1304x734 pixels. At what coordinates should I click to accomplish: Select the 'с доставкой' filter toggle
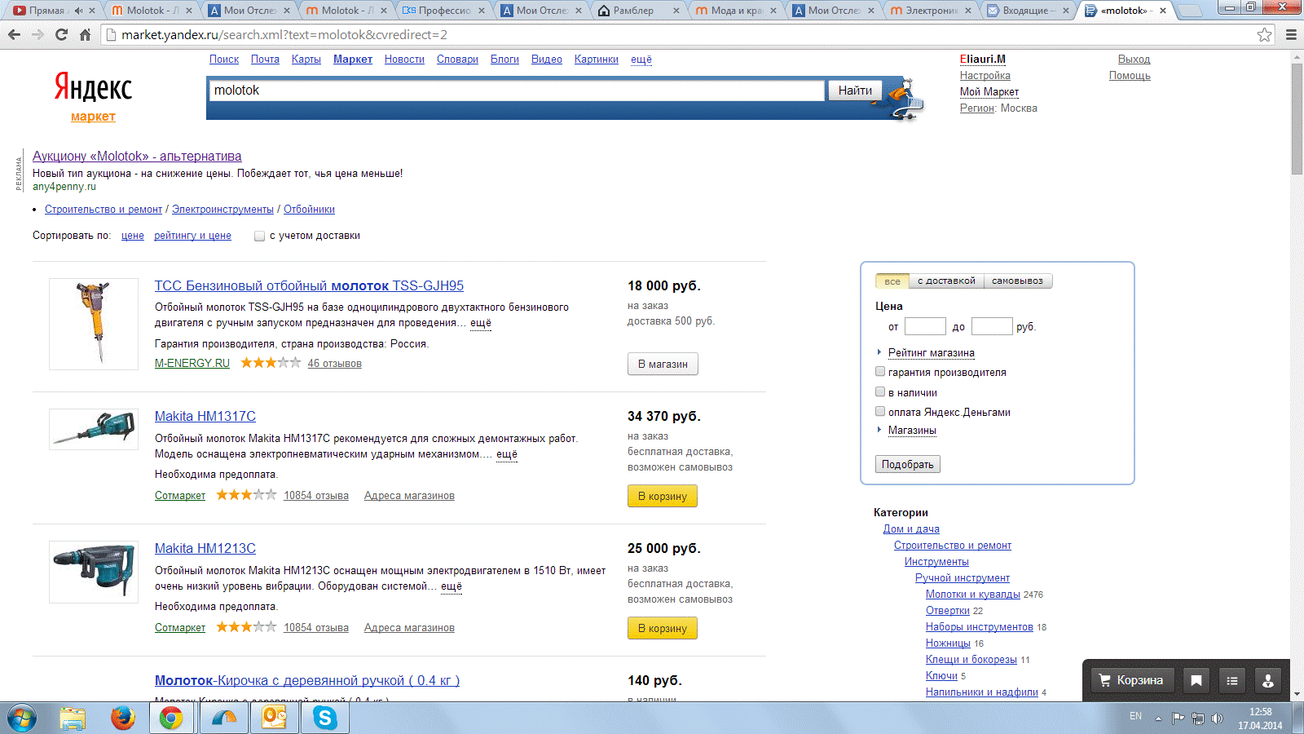[946, 281]
